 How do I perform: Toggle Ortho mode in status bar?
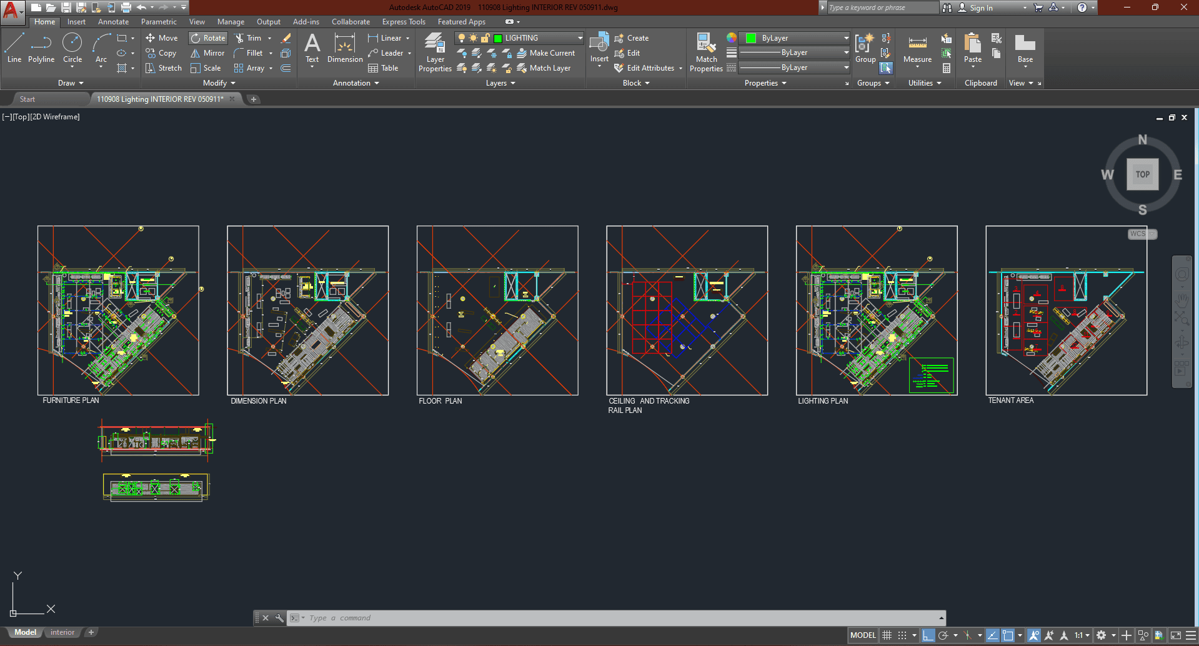tap(928, 635)
